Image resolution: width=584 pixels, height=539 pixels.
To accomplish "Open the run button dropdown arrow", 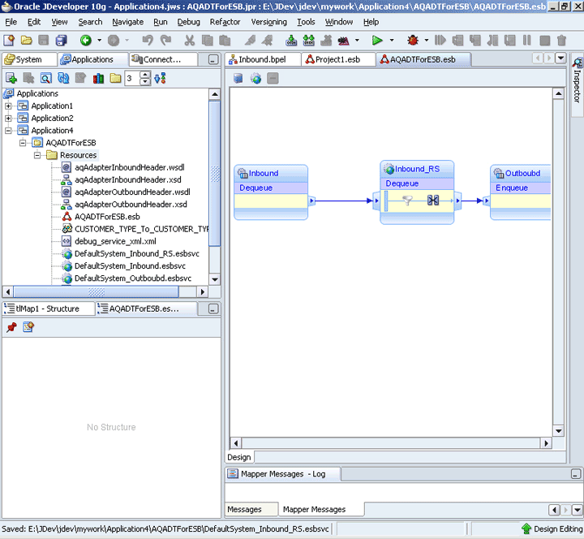I will pos(392,40).
